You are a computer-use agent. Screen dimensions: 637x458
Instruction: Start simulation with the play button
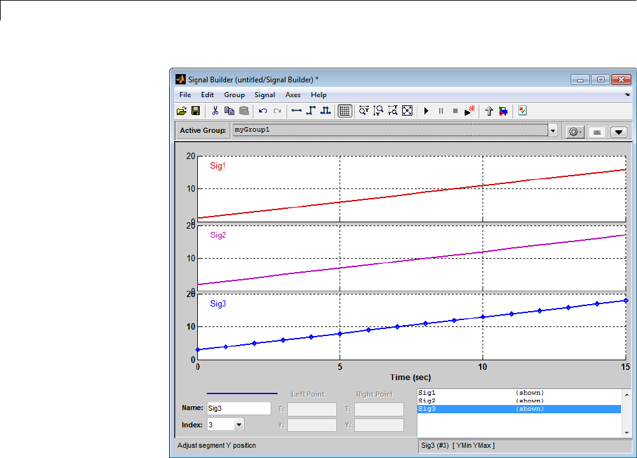pos(426,111)
